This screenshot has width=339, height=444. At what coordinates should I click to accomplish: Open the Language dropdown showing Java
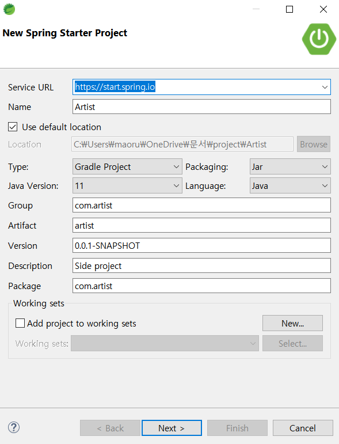290,185
